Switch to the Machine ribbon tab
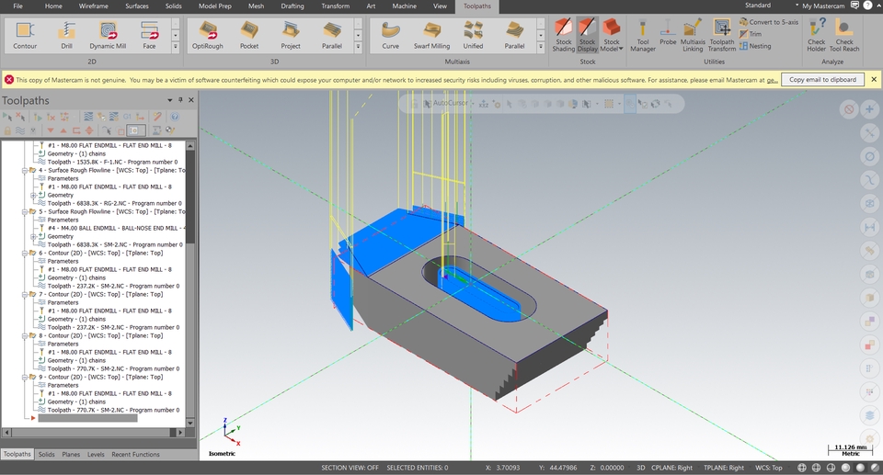The width and height of the screenshot is (883, 475). 405,6
